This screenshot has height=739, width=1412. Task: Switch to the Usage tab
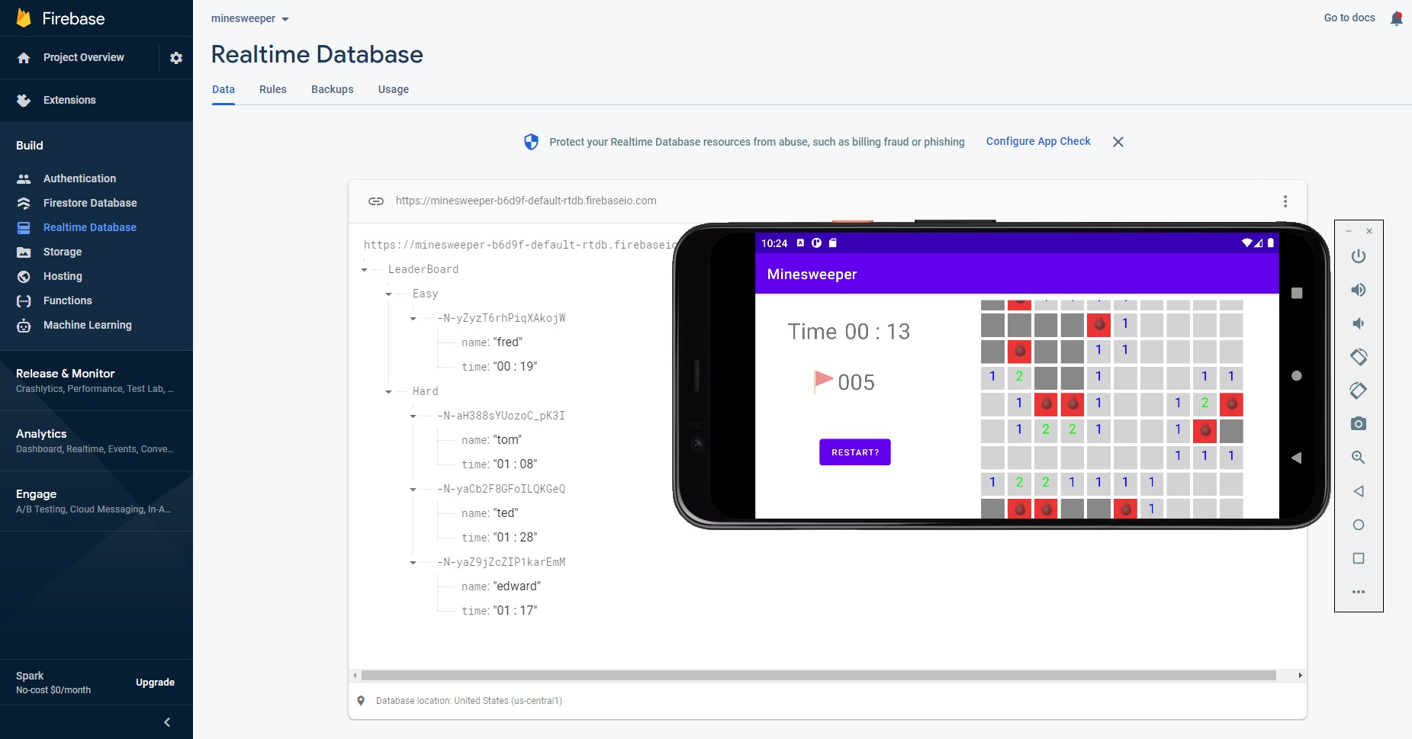[394, 89]
